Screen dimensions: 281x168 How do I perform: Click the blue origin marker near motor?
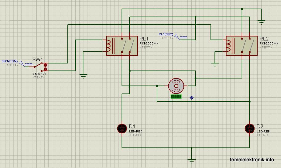[x=191, y=98]
